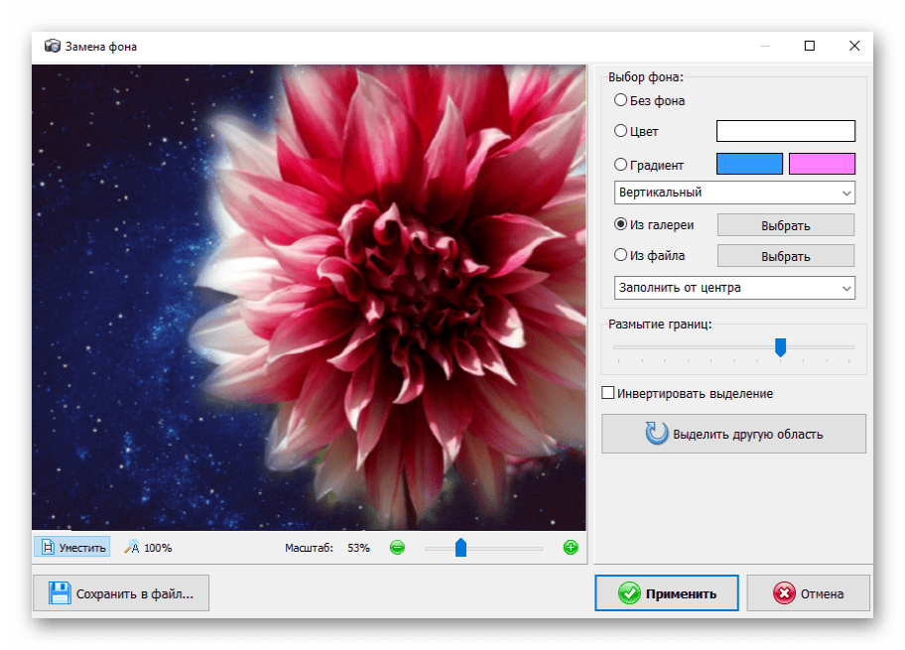Click the green minus zoom-out icon
905x650 pixels.
pyautogui.click(x=397, y=547)
